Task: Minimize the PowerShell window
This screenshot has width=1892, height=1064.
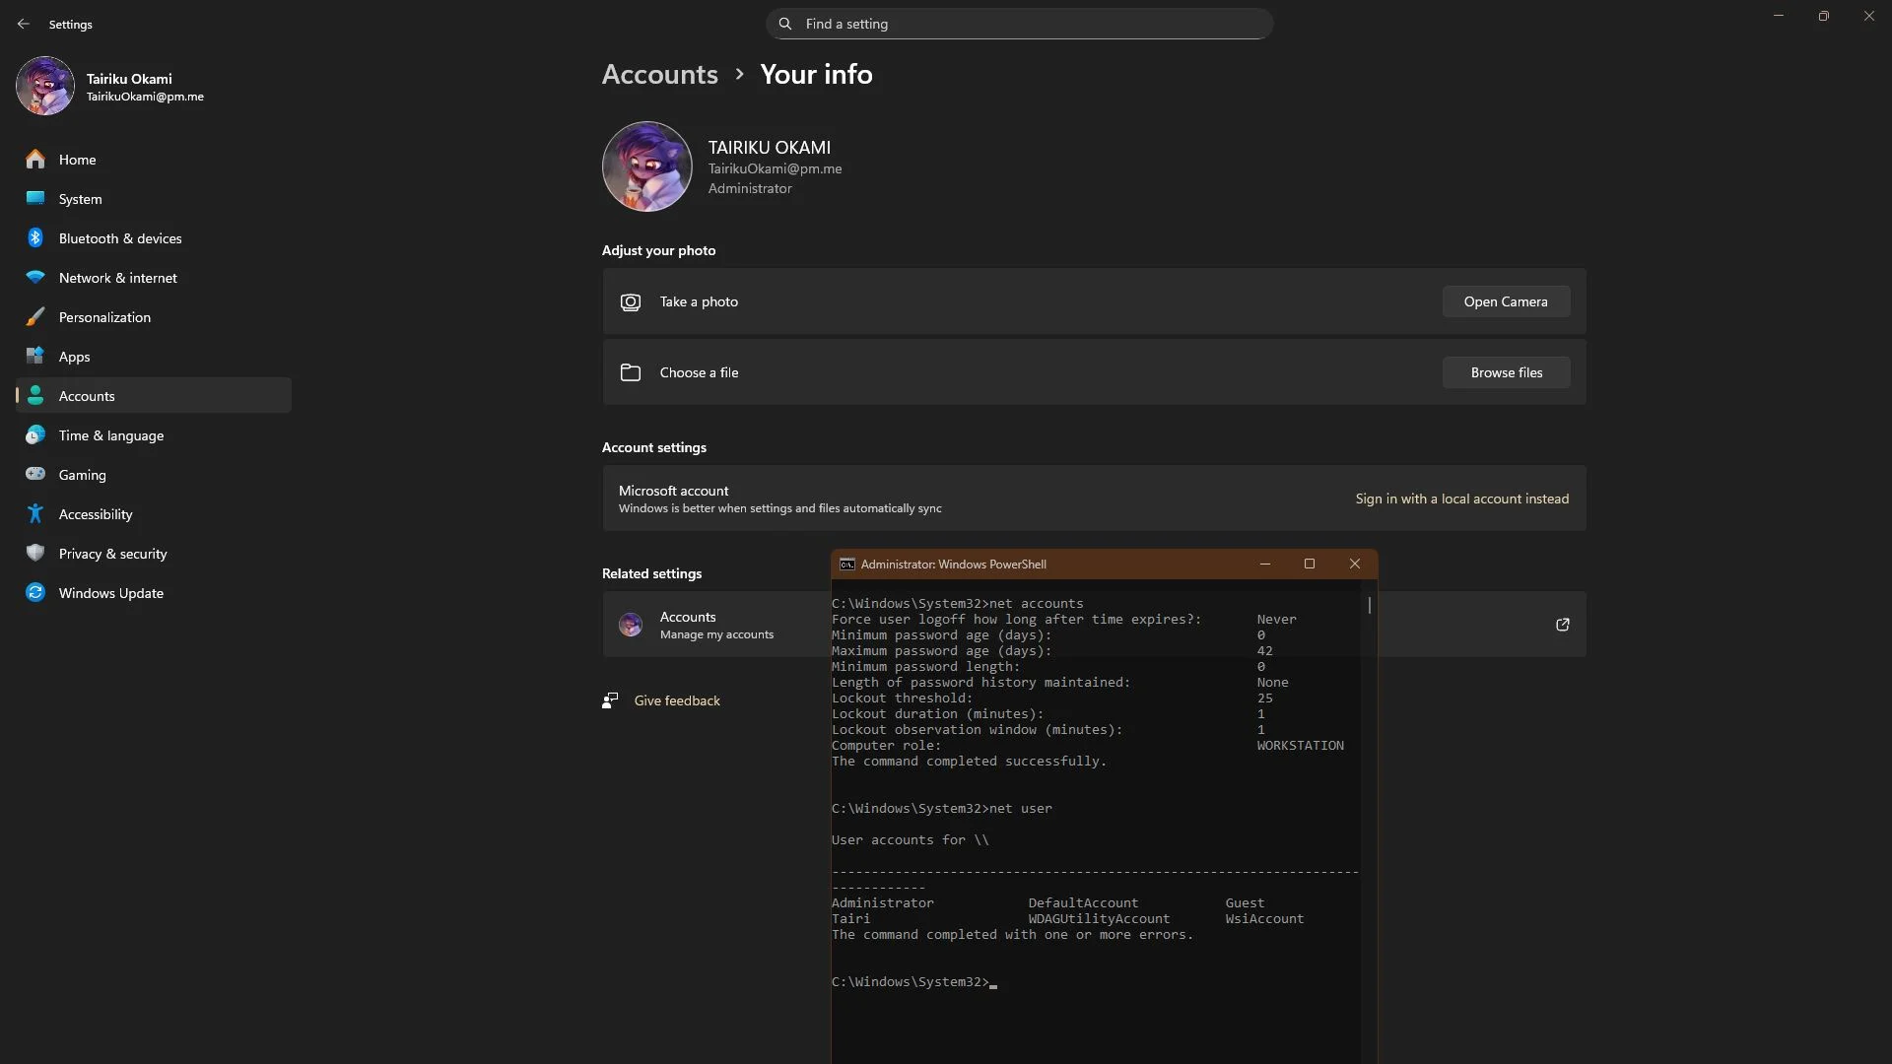Action: [x=1265, y=564]
